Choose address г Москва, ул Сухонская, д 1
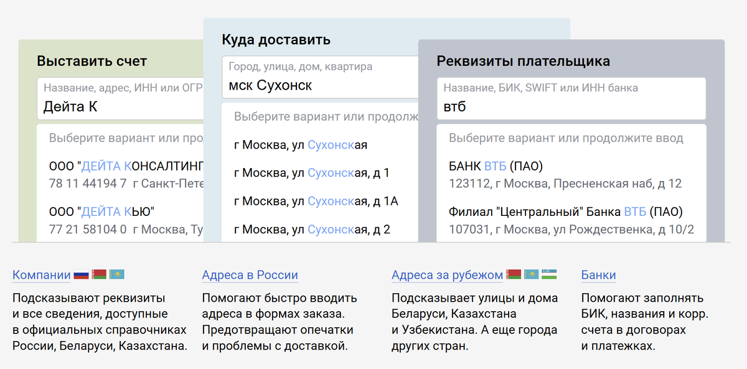Screen dimensions: 747x369 (x=311, y=172)
